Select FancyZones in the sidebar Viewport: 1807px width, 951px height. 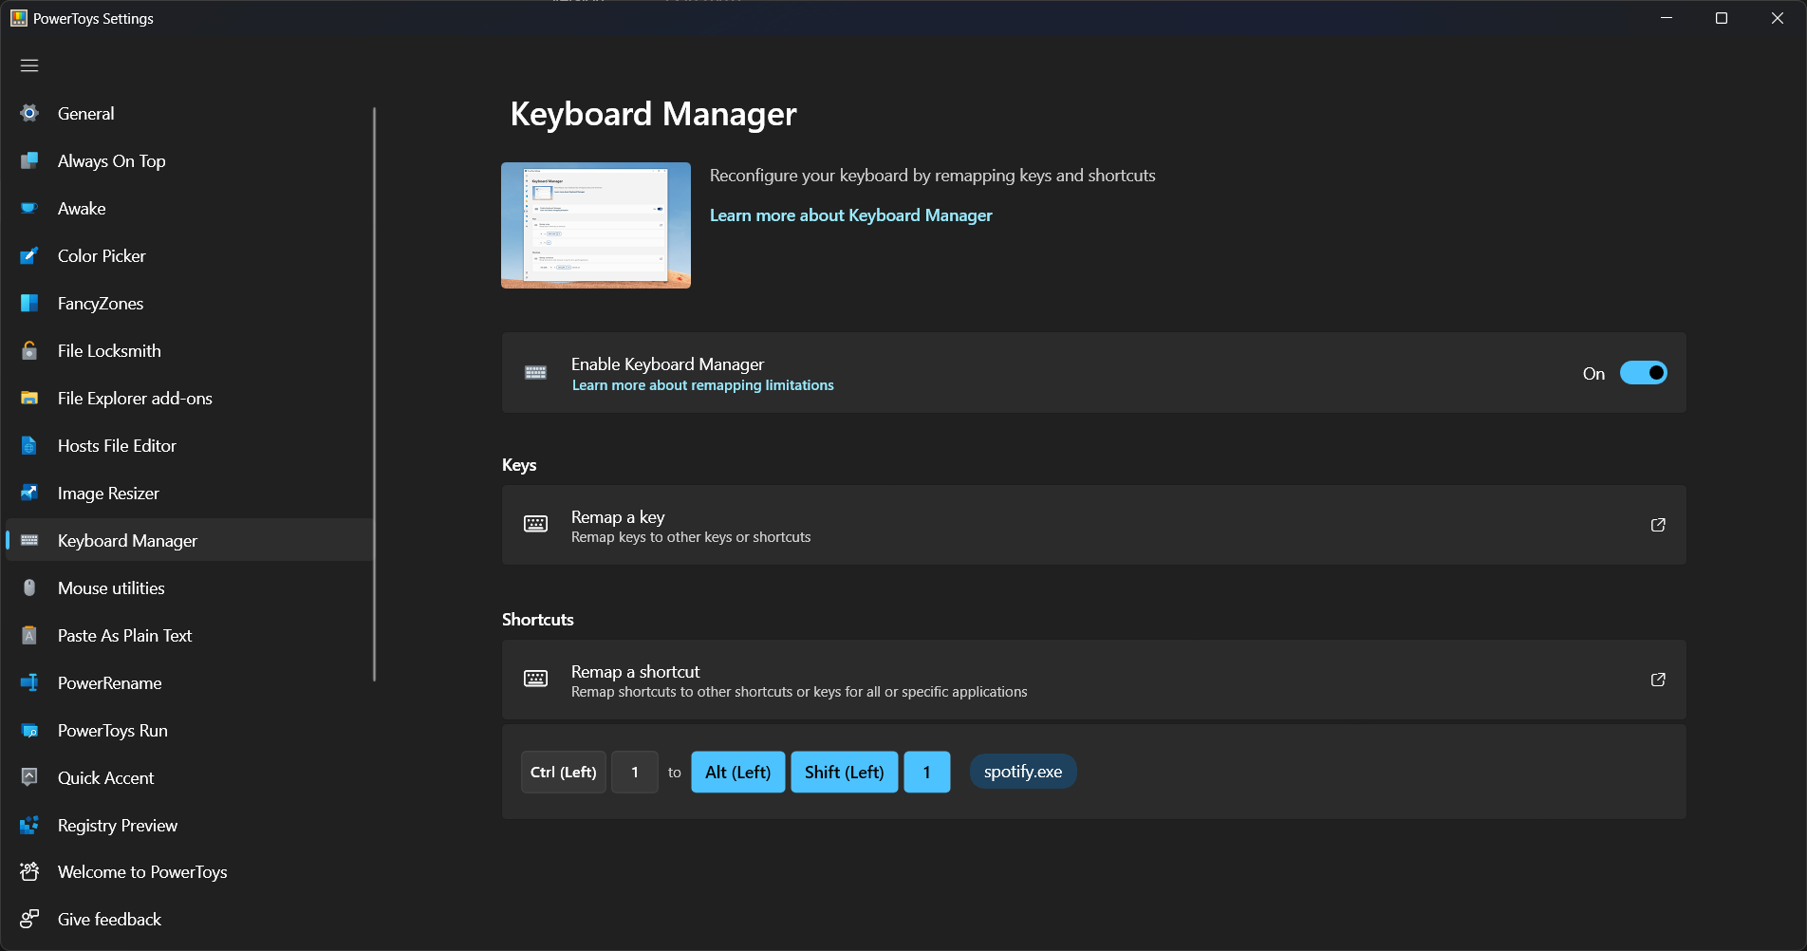point(190,303)
